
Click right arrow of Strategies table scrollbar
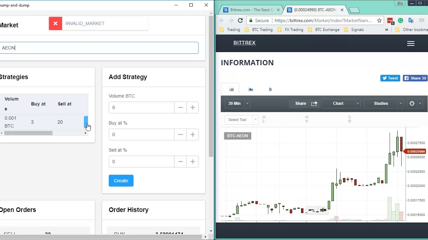coord(85,133)
